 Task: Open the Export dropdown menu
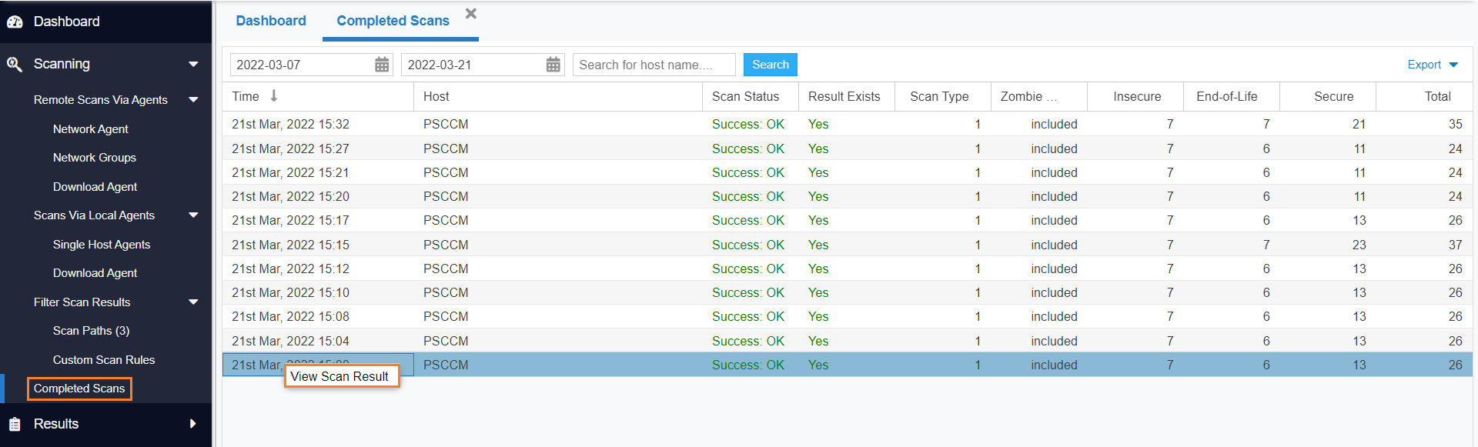tap(1432, 65)
